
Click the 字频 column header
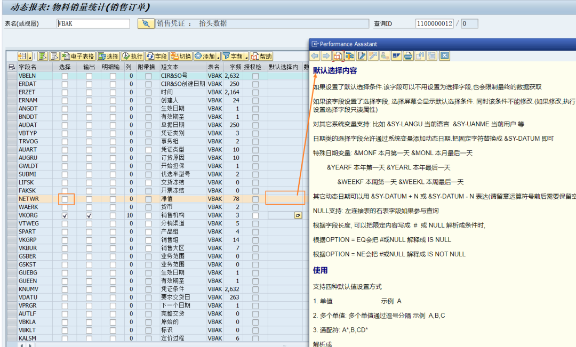[233, 67]
